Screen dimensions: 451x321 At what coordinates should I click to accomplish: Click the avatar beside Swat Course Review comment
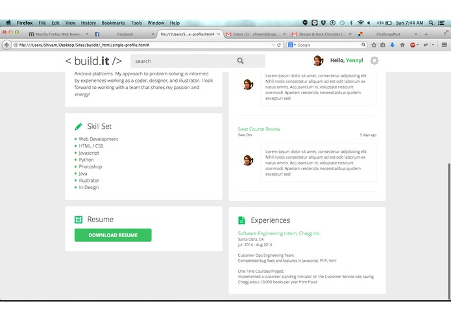(248, 160)
